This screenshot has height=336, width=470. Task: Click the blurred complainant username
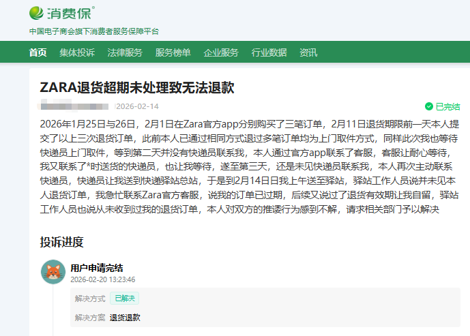pyautogui.click(x=74, y=106)
